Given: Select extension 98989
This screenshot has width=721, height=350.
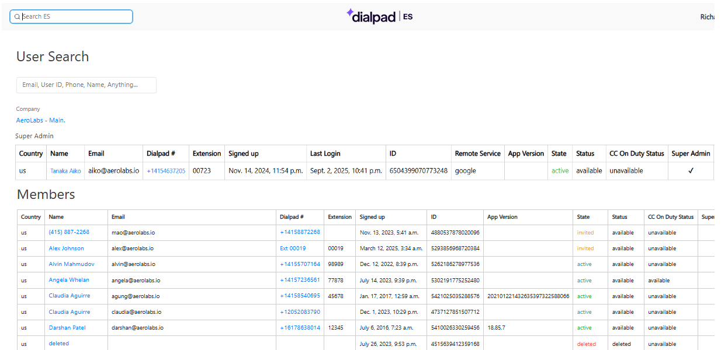Looking at the screenshot, I should (x=336, y=264).
